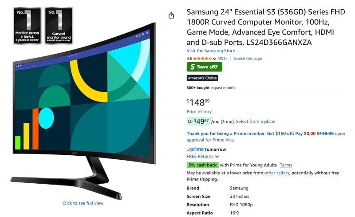The width and height of the screenshot is (355, 217).
Task: Click the star rating icons
Action: 202,59
